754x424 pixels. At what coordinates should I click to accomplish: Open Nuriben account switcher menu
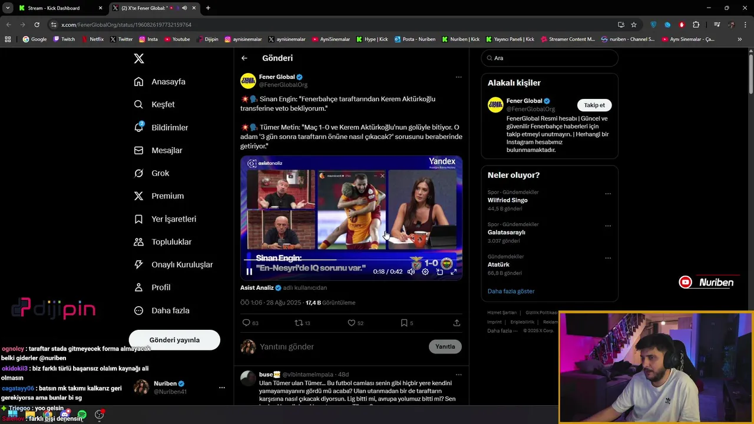[221, 387]
